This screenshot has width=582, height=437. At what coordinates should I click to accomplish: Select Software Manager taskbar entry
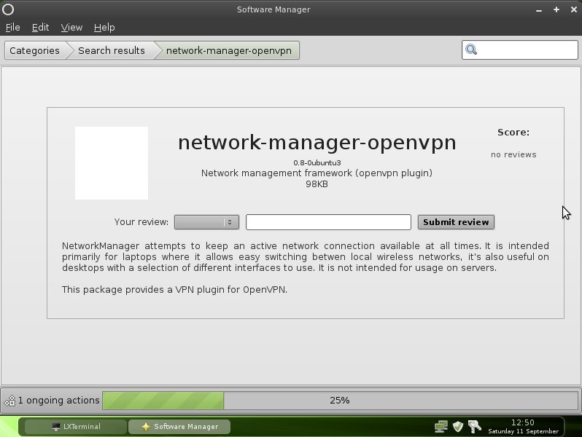[x=179, y=427]
